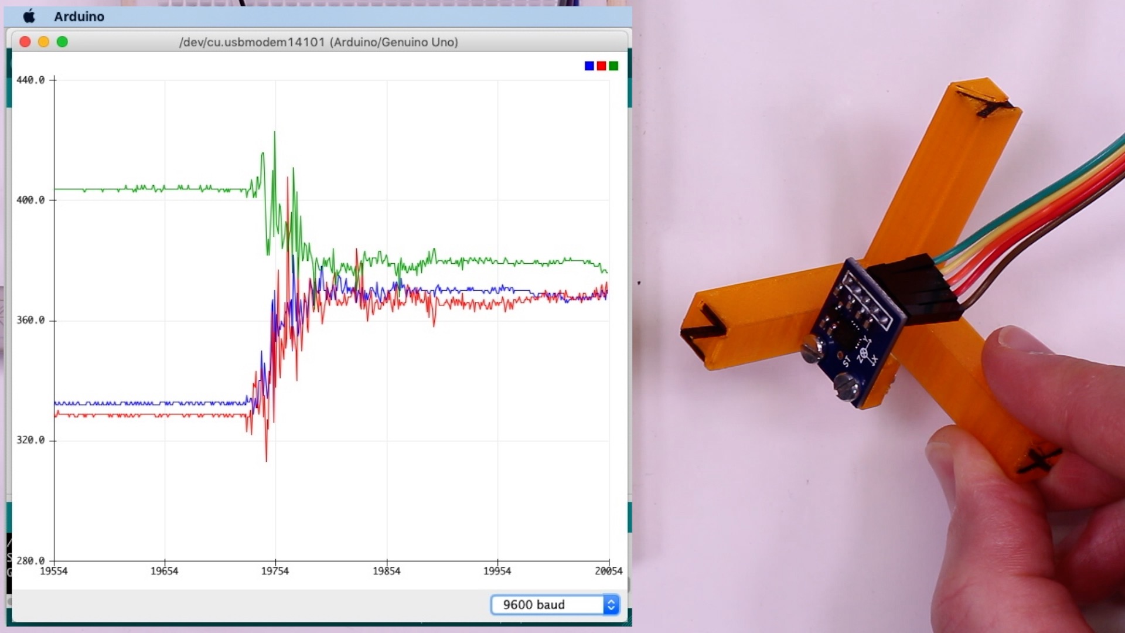Screen dimensions: 1125x633
Task: Toggle green trace visibility via its legend marker
Action: tap(613, 66)
